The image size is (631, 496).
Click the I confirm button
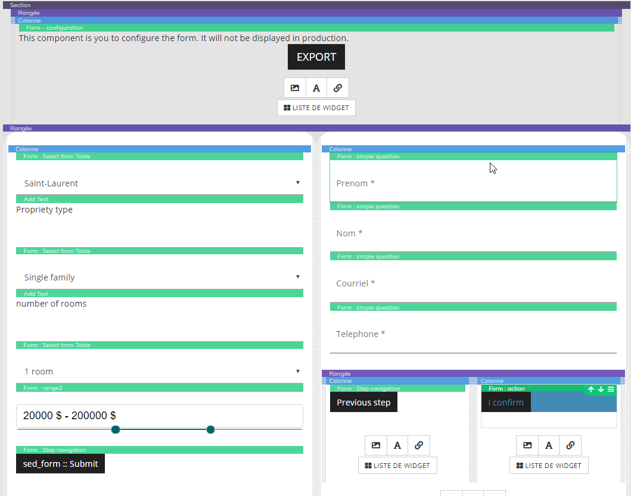click(506, 403)
